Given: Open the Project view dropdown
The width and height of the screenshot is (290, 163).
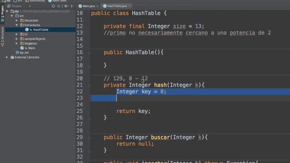Looking at the screenshot, I should tap(30, 6).
